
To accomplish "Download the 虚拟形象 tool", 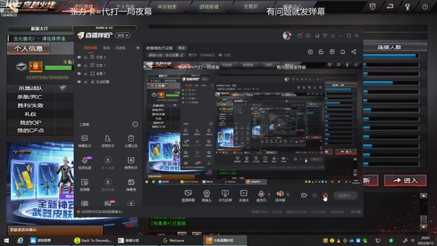I will point(108,185).
